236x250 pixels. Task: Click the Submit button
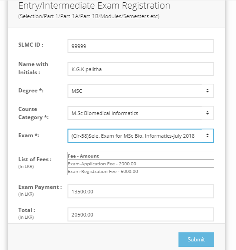196,240
